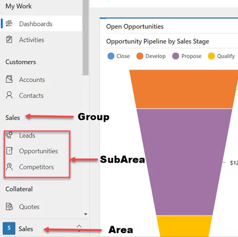
Task: Select Quotes under Collateral
Action: click(x=41, y=207)
